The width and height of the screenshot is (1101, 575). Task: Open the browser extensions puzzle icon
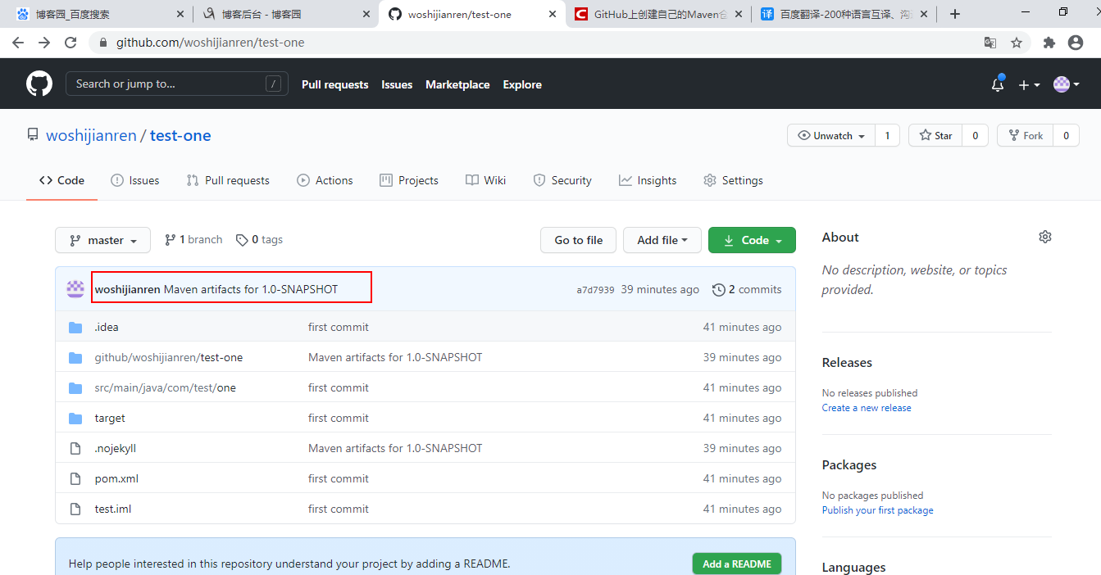[1049, 43]
